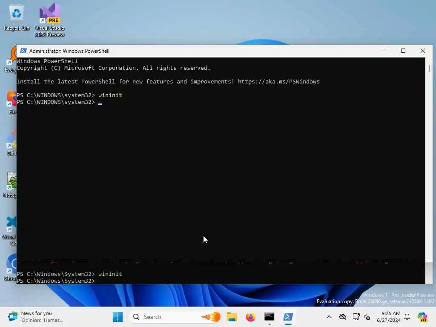Click the network display tray icon
This screenshot has height=327, width=436.
[356, 317]
